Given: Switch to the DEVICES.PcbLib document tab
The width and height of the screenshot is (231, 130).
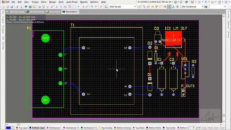Looking at the screenshot, I should click(x=35, y=12).
